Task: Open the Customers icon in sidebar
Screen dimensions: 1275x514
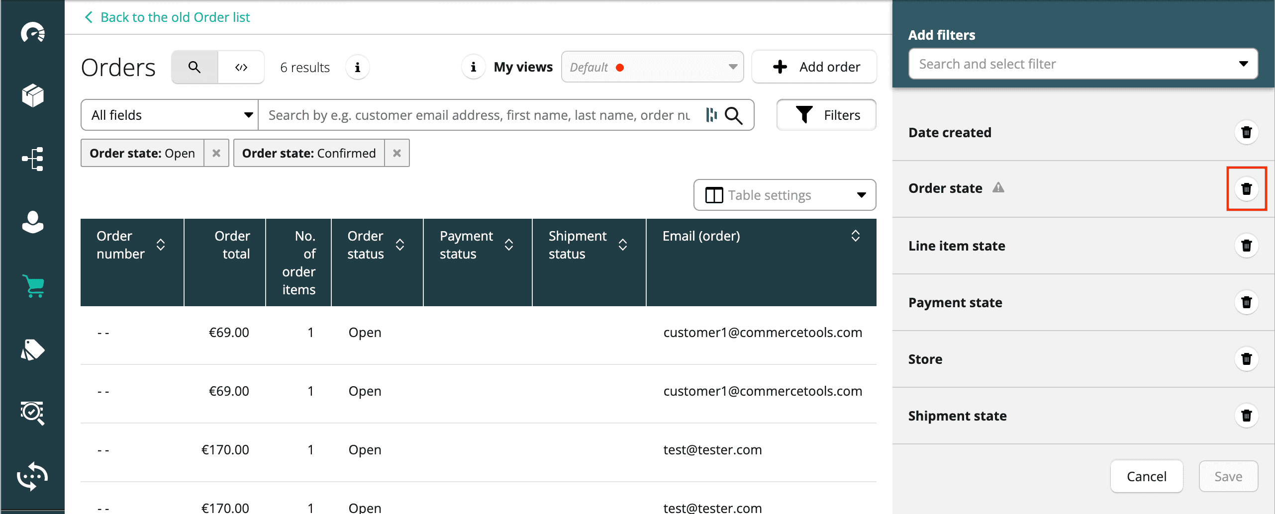Action: tap(33, 222)
